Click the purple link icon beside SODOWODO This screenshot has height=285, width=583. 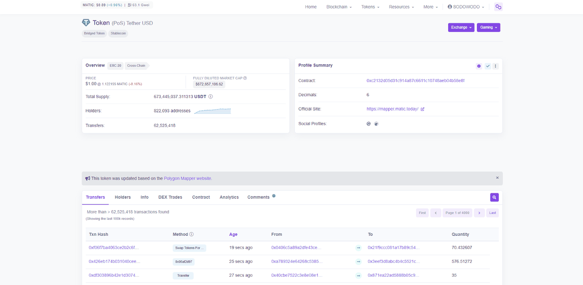[498, 6]
